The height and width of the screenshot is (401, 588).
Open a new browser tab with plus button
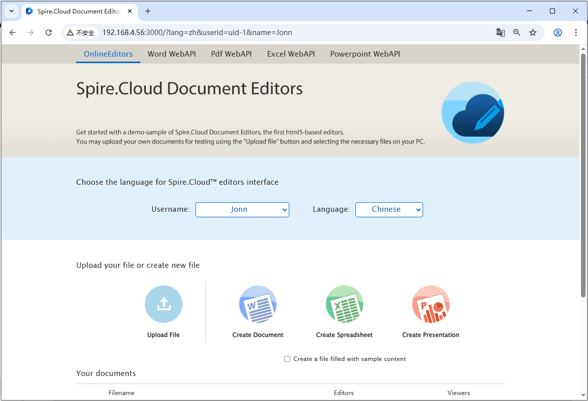(x=148, y=11)
